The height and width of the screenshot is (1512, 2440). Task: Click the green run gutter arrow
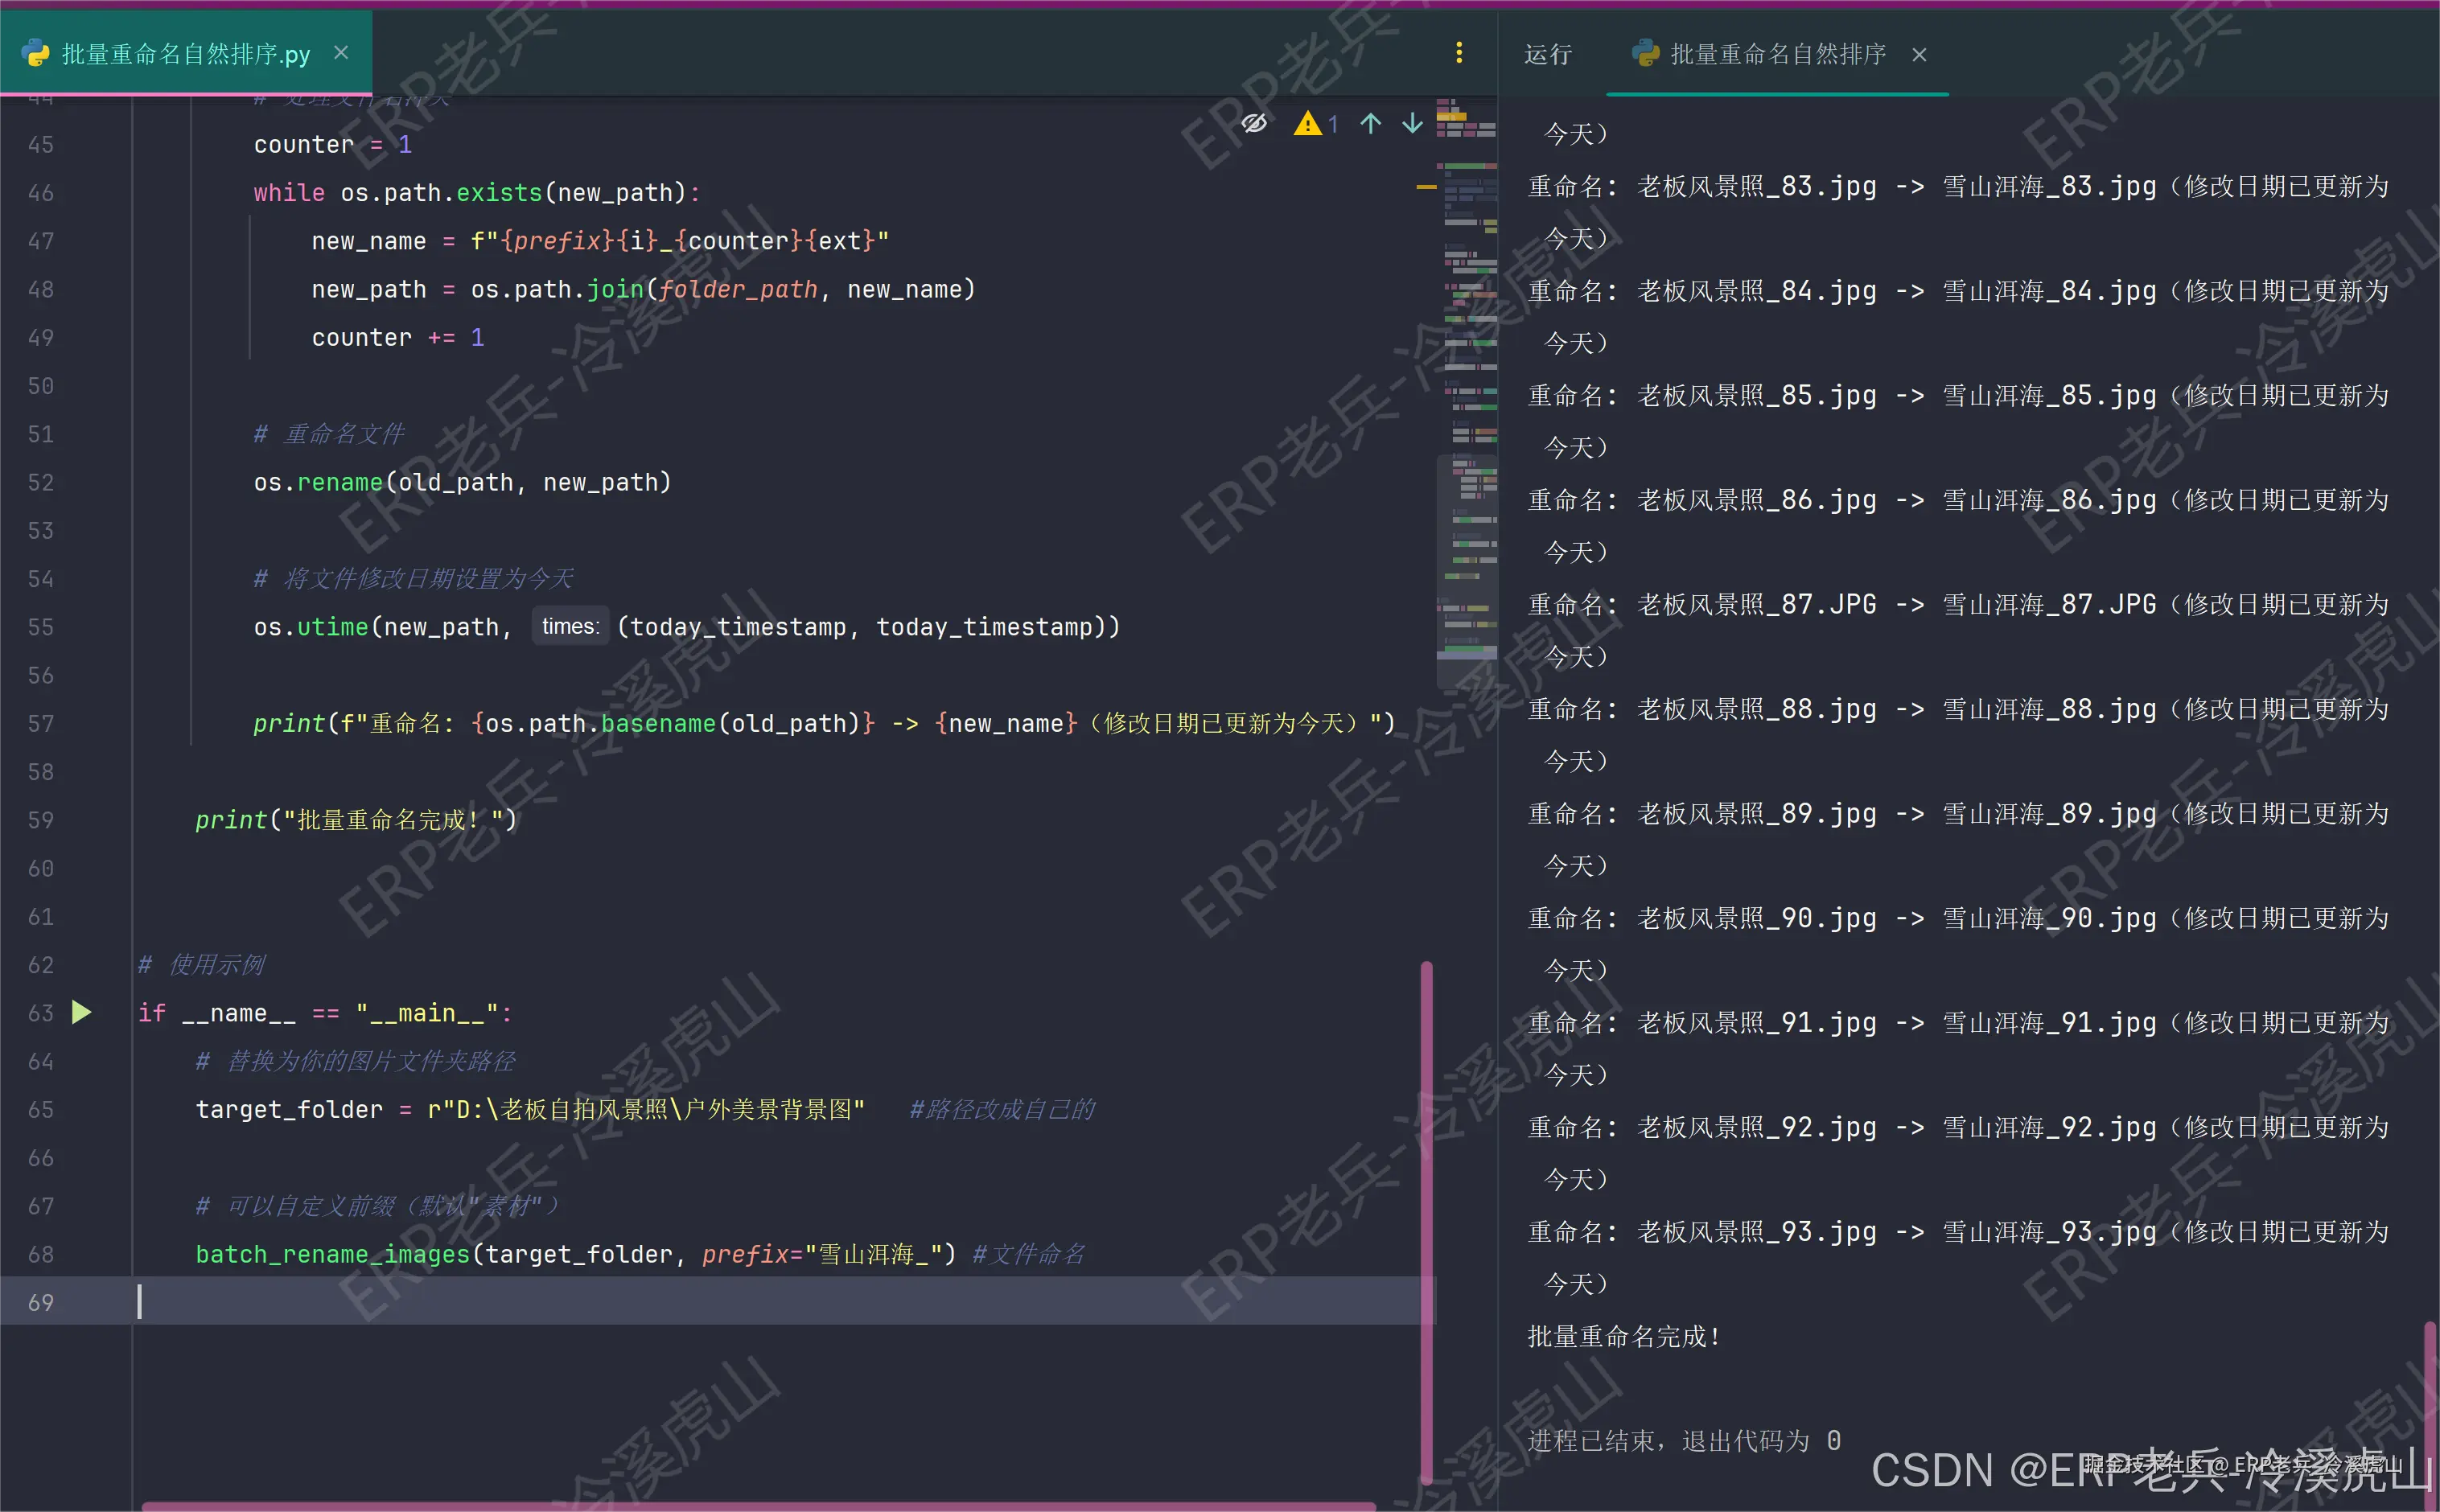tap(82, 1012)
